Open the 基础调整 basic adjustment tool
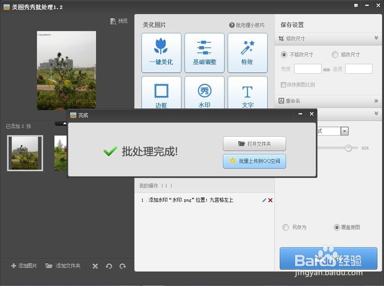Image resolution: width=384 pixels, height=286 pixels. pos(204,53)
